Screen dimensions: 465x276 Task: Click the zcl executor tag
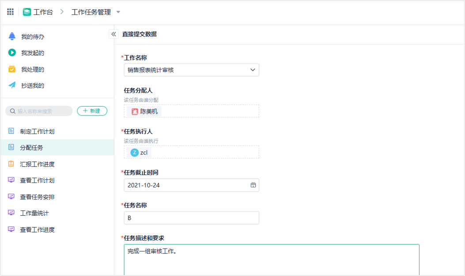[139, 153]
